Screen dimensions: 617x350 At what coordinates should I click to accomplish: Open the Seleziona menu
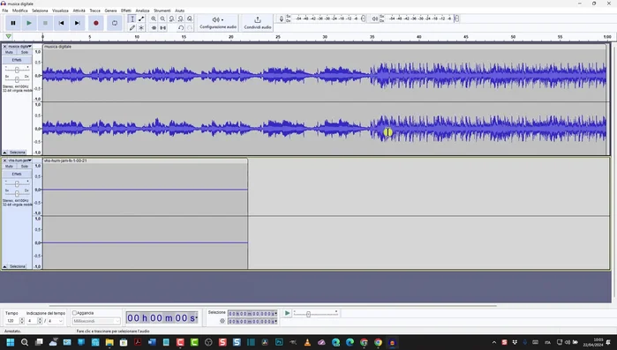(40, 11)
